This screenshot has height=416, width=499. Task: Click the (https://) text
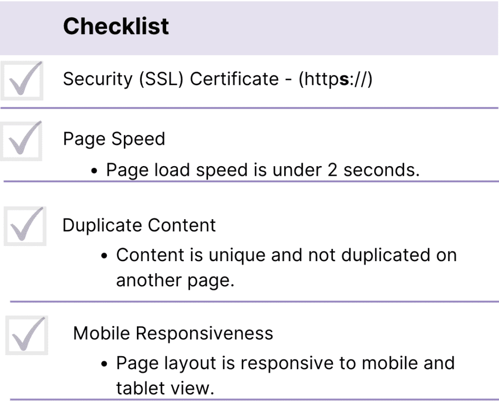(x=335, y=79)
